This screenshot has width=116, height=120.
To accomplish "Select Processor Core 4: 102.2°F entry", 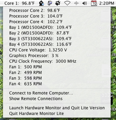I will click(x=57, y=22).
